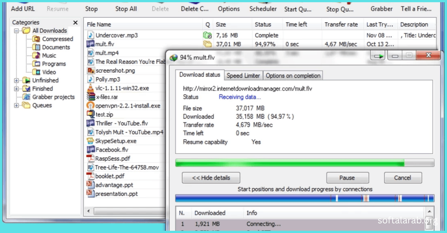
Task: Switch to the Speed Limiter tab
Action: point(243,76)
